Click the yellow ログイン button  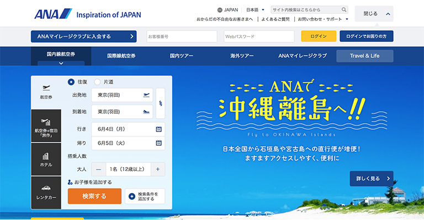pyautogui.click(x=319, y=36)
